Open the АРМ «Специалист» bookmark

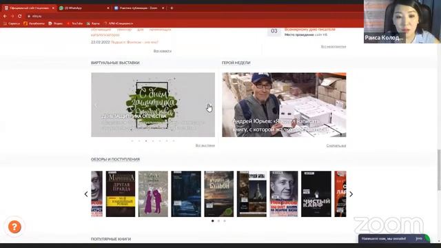[119, 23]
